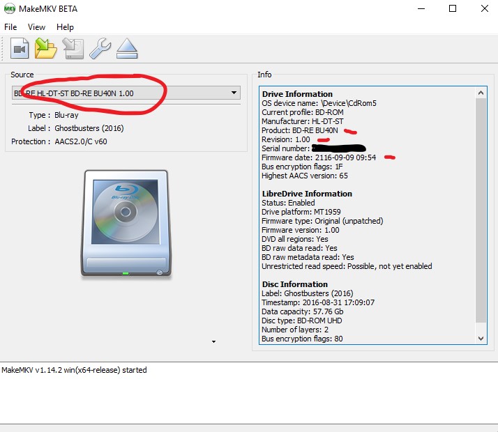This screenshot has height=432, width=498.
Task: Maximize the MakeMKV BETA window
Action: coord(453,9)
